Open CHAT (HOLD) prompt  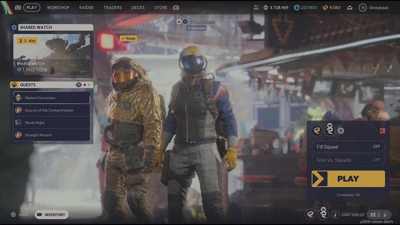click(x=353, y=215)
